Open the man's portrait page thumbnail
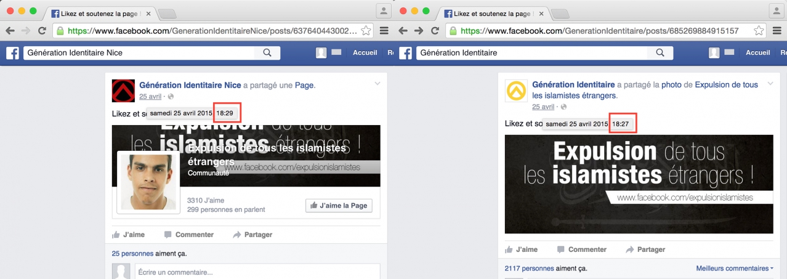This screenshot has width=787, height=279. pyautogui.click(x=148, y=182)
